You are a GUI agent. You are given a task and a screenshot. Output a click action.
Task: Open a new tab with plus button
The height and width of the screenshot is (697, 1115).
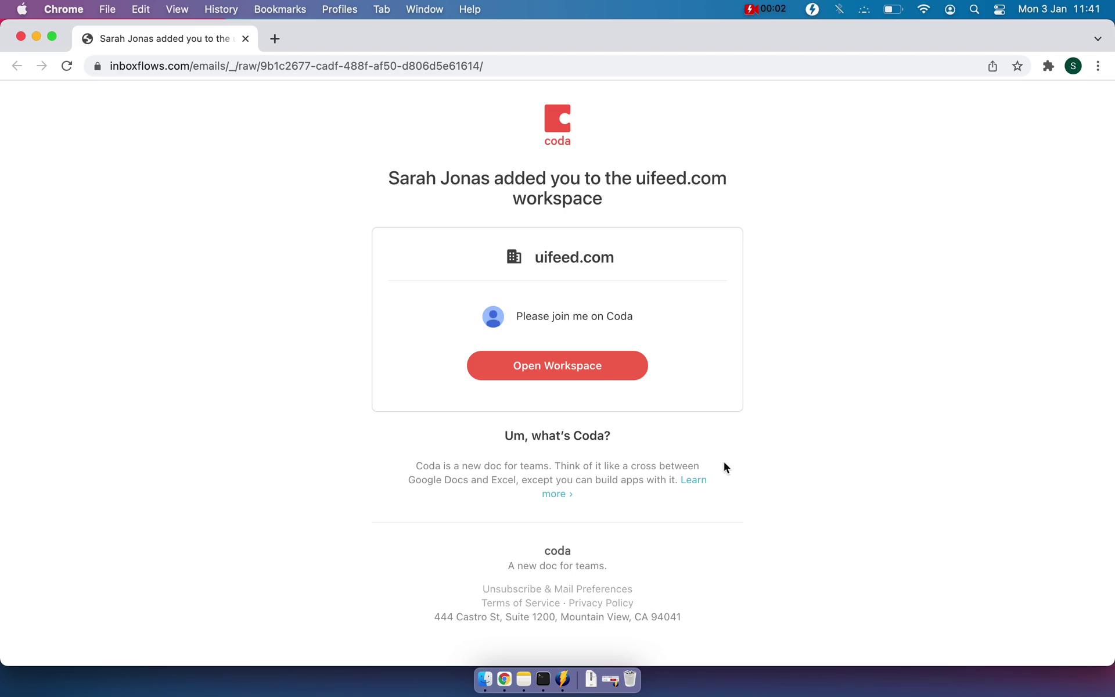pyautogui.click(x=275, y=38)
